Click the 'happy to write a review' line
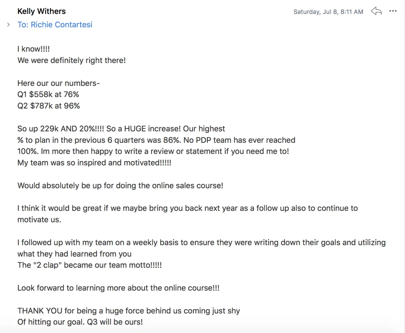 [x=153, y=151]
